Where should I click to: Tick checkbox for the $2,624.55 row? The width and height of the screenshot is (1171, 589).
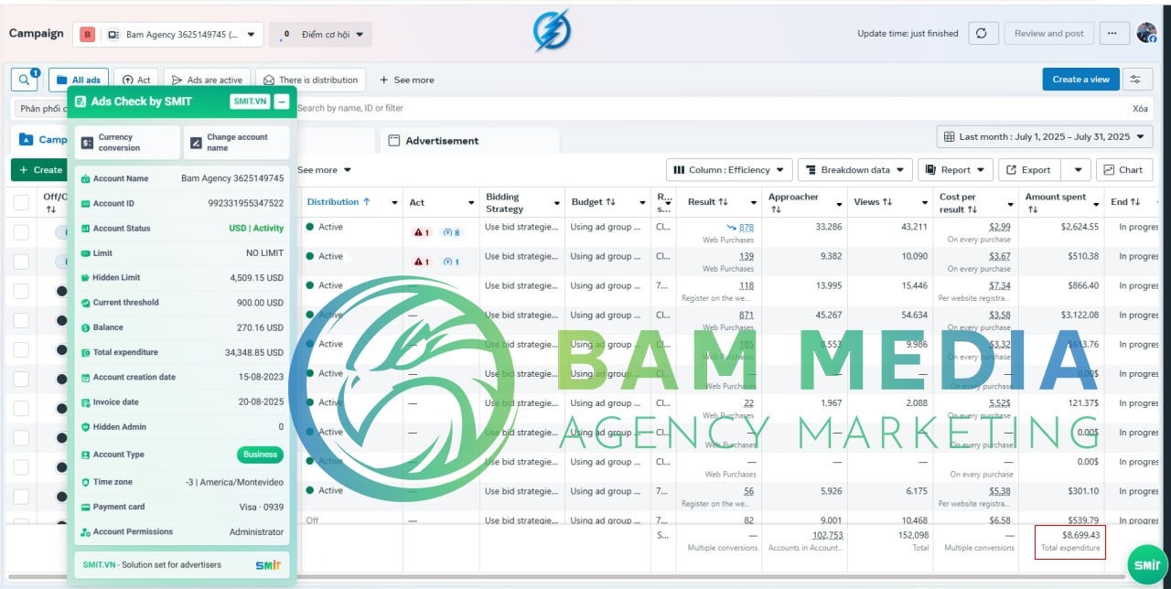(x=21, y=232)
